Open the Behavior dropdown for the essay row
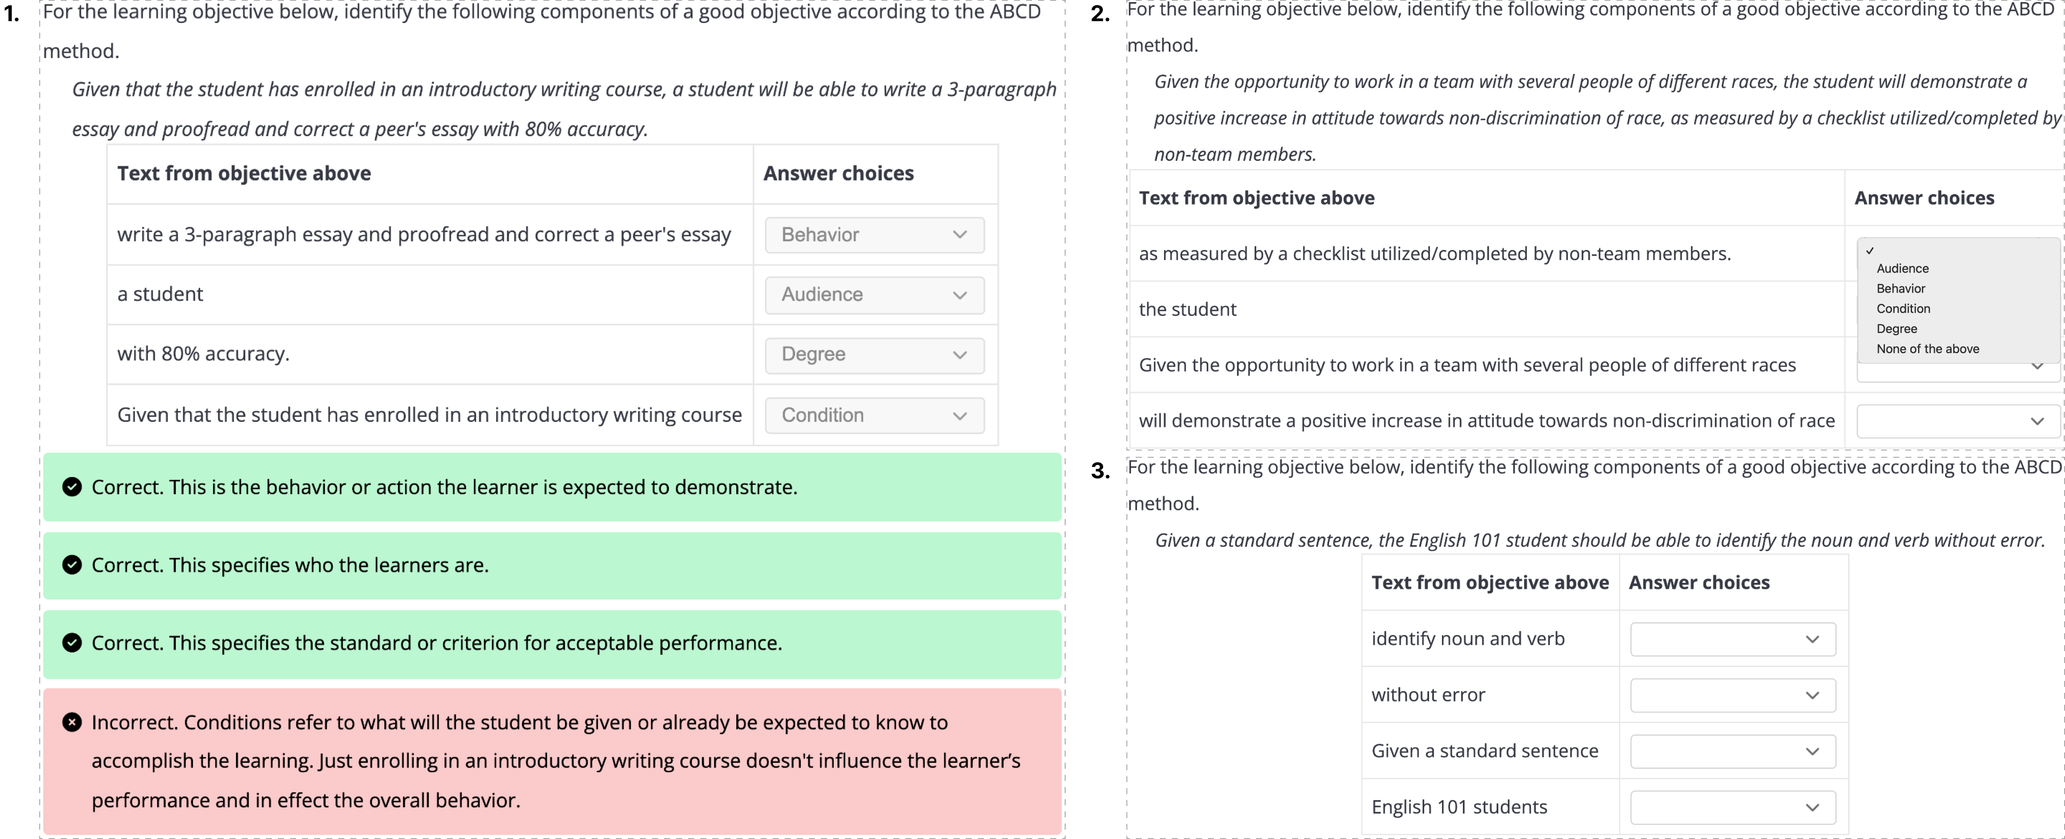2065x839 pixels. [874, 235]
